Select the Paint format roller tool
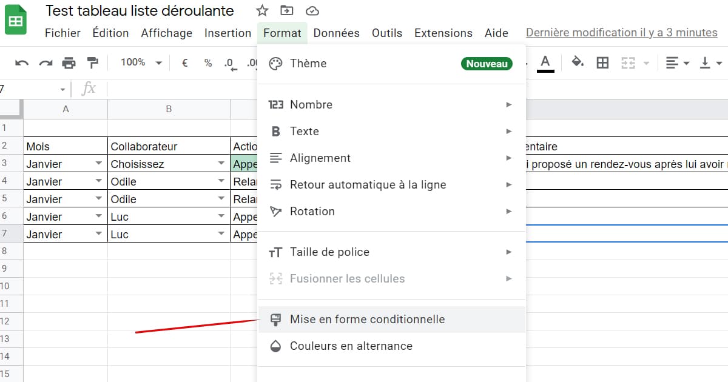Image resolution: width=728 pixels, height=382 pixels. [x=93, y=62]
